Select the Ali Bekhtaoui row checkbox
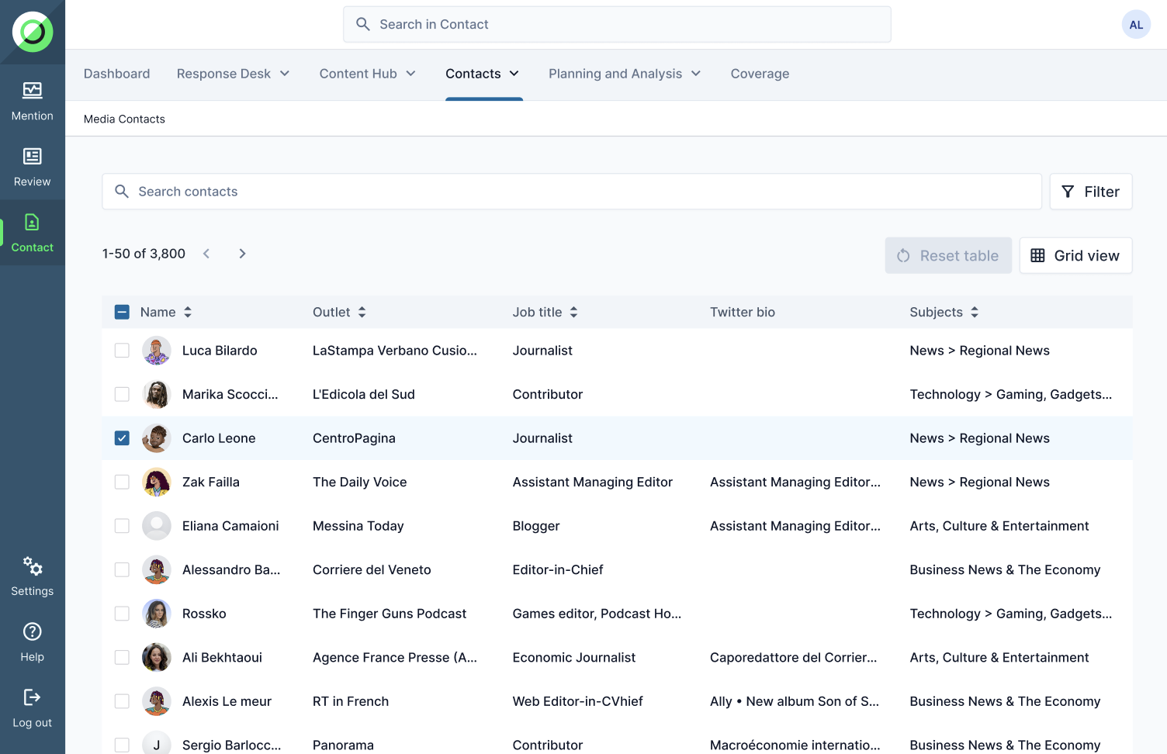Viewport: 1167px width, 754px height. click(122, 657)
